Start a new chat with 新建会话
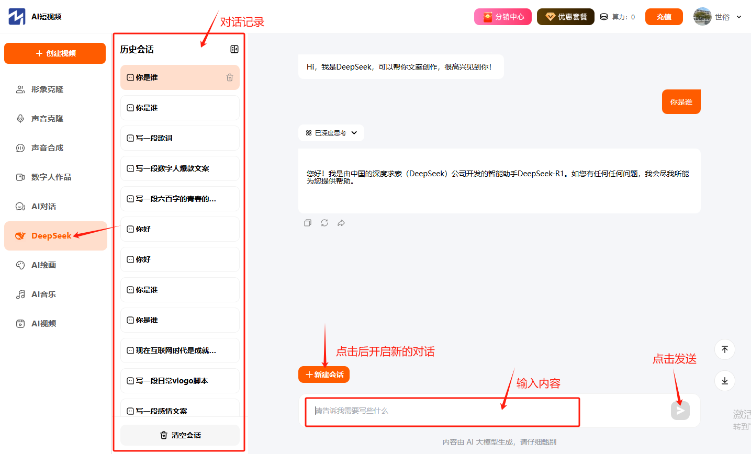This screenshot has height=454, width=751. (x=324, y=374)
